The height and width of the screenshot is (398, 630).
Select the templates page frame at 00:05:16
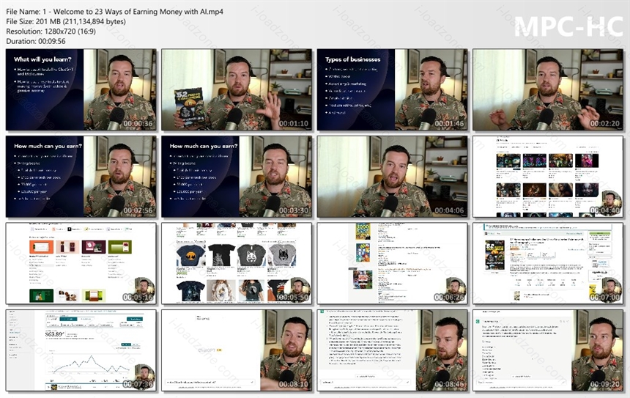coord(81,263)
